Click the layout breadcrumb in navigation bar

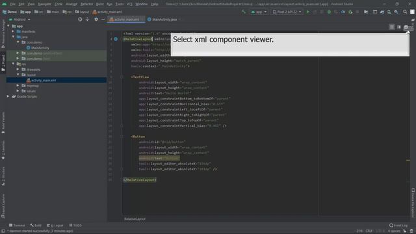pyautogui.click(x=83, y=12)
